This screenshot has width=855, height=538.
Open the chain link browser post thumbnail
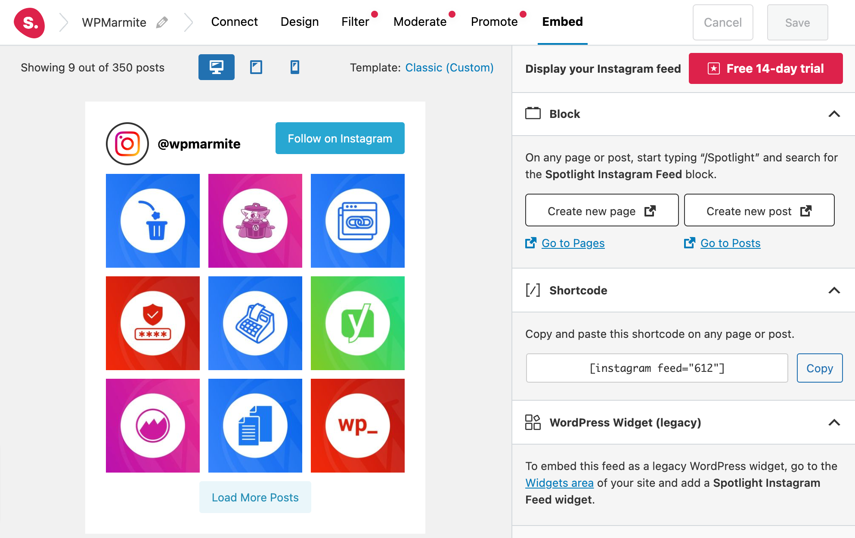(358, 221)
